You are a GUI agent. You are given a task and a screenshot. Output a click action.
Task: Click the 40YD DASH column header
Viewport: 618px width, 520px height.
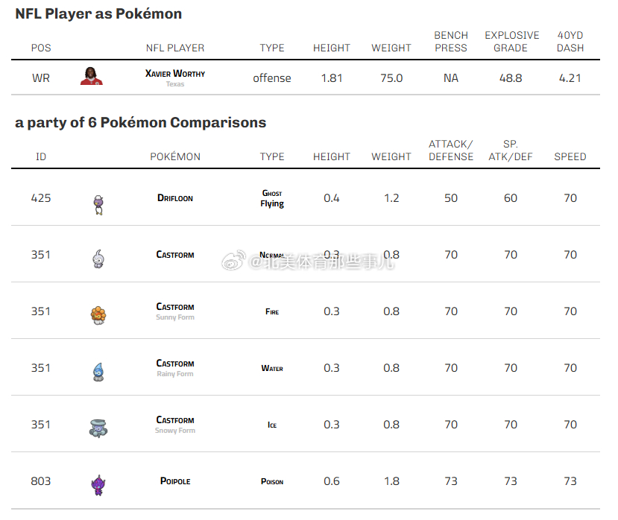point(570,42)
